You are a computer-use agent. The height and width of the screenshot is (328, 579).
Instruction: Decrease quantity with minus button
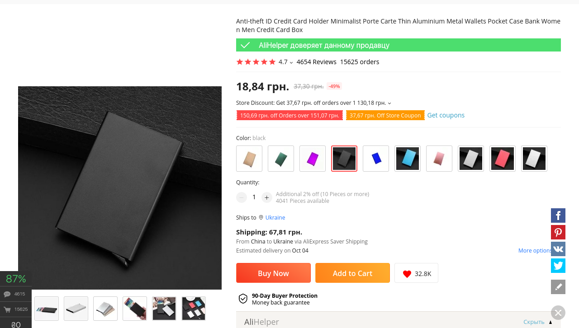(x=242, y=197)
